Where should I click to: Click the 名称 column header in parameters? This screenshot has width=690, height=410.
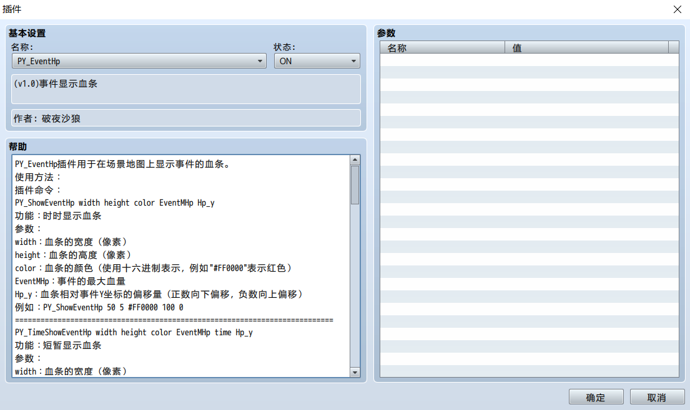(442, 47)
